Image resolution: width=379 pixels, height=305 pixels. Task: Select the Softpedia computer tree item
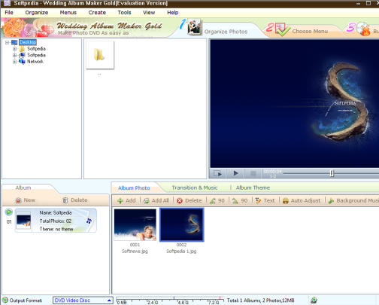click(x=36, y=55)
